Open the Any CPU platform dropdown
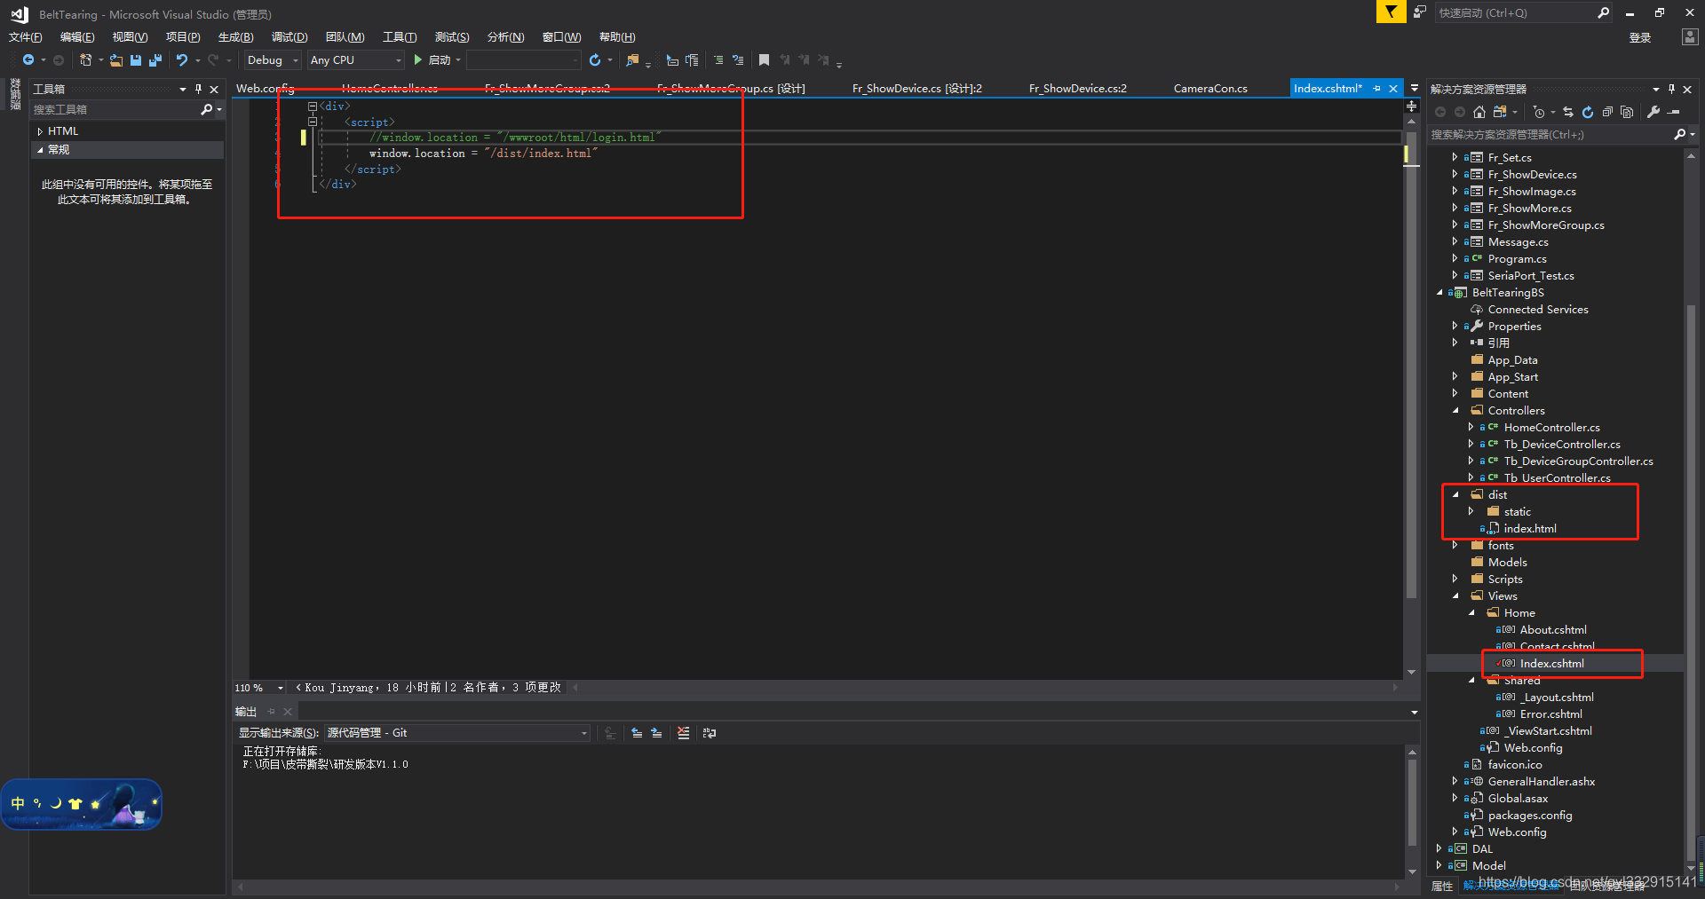 [x=356, y=60]
